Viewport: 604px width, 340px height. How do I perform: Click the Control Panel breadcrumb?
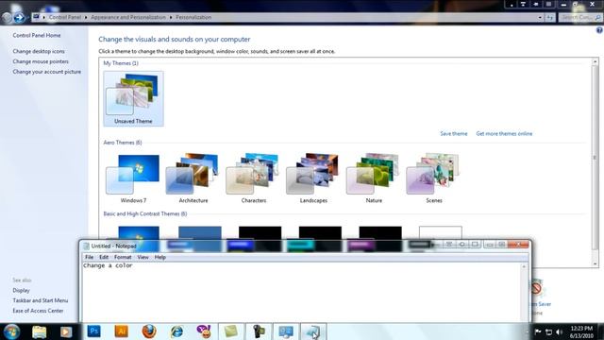pyautogui.click(x=65, y=17)
